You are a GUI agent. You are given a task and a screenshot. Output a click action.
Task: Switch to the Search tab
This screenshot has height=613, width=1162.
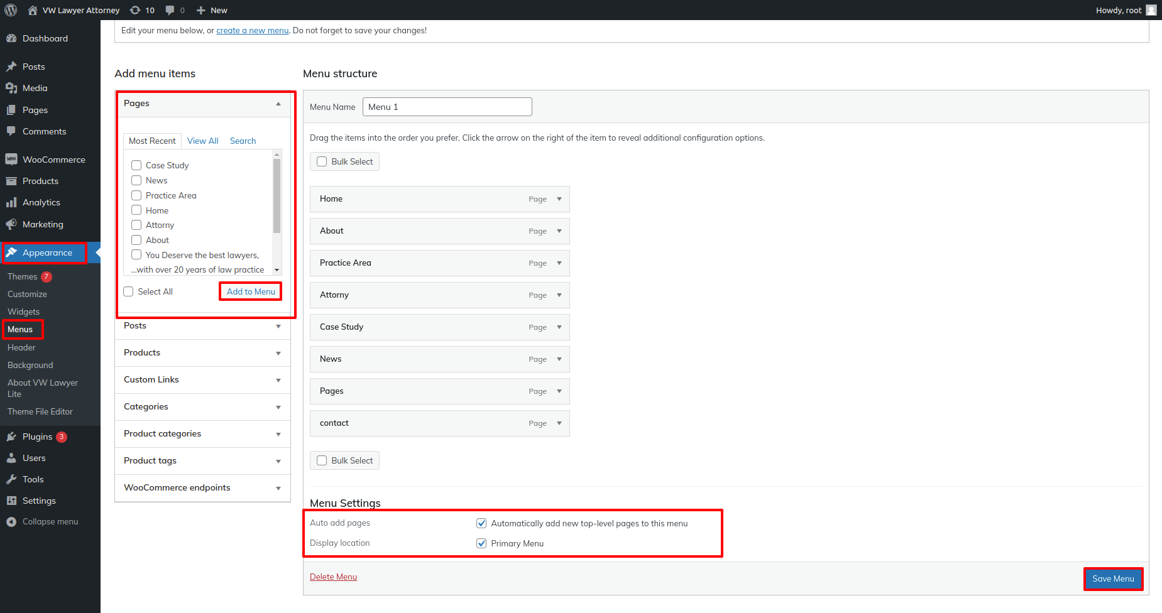coord(243,141)
